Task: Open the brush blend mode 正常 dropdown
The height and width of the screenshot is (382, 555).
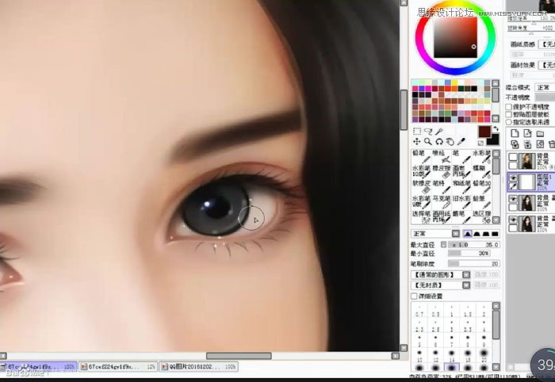Action: 435,234
